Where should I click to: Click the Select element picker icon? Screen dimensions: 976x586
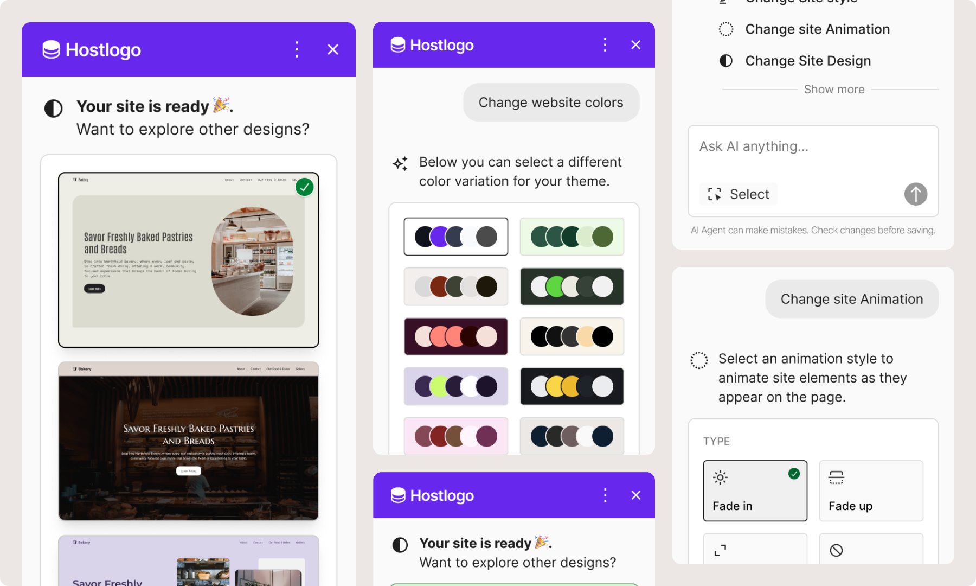tap(715, 194)
